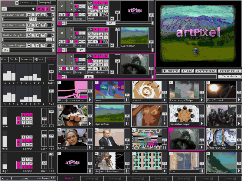Pause Custom Playback parameter animation
Viewport: 242px width, 181px height.
pos(34,45)
